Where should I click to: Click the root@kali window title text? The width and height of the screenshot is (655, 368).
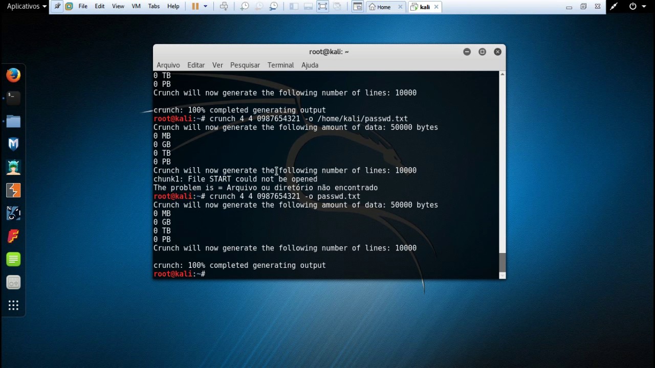coord(329,52)
